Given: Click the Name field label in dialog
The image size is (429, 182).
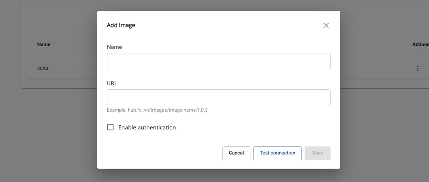Looking at the screenshot, I should tap(114, 47).
